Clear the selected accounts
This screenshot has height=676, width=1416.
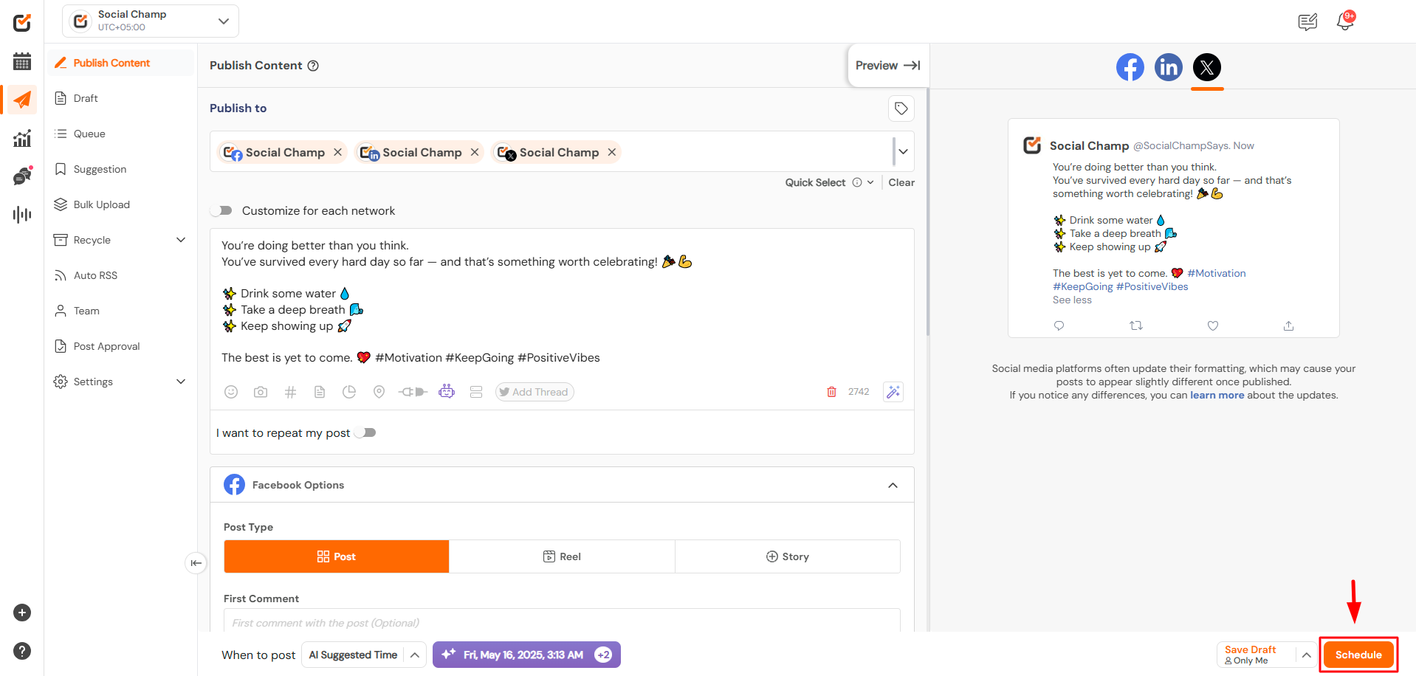pos(901,182)
